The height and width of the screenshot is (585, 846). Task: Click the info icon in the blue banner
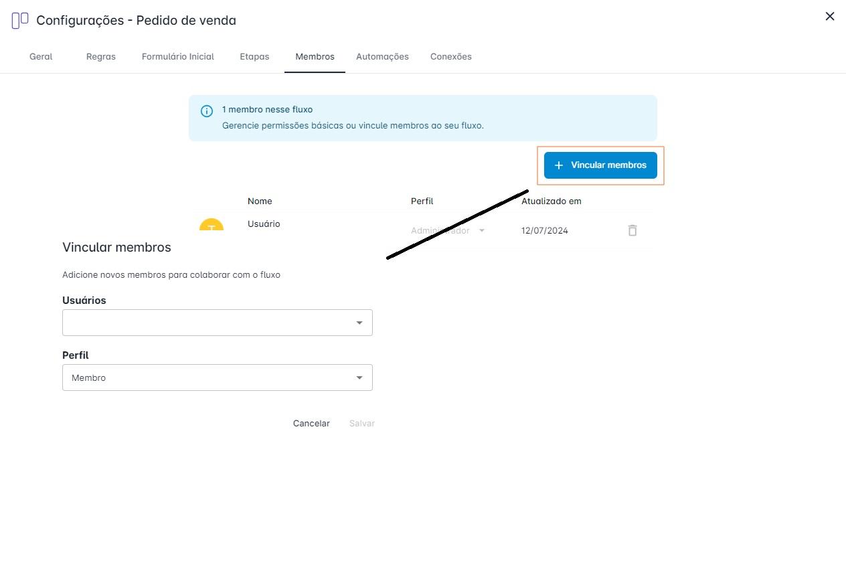[x=207, y=111]
